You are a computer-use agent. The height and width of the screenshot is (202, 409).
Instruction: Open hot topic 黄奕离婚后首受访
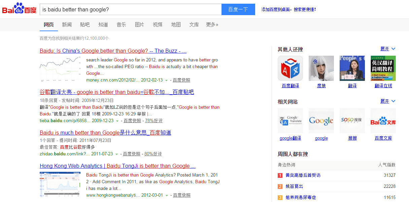click(x=303, y=175)
